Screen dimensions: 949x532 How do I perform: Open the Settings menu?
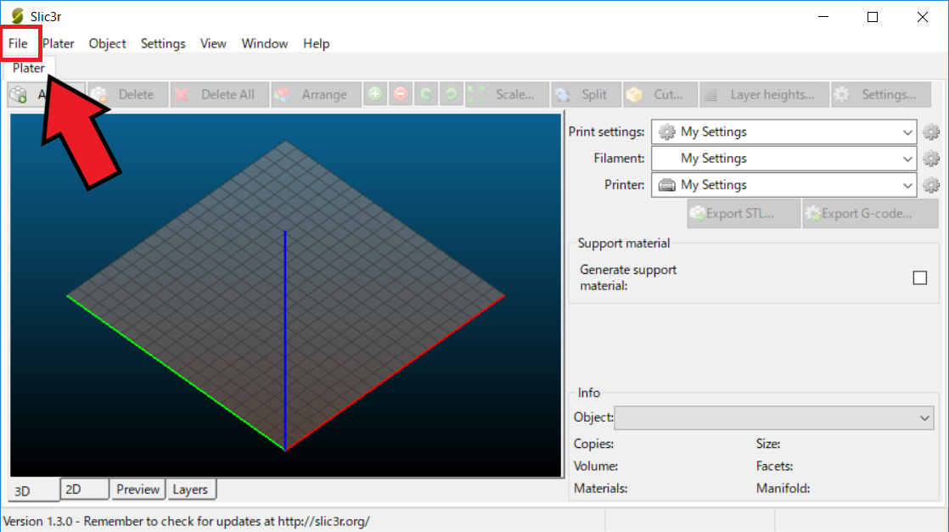(x=163, y=43)
